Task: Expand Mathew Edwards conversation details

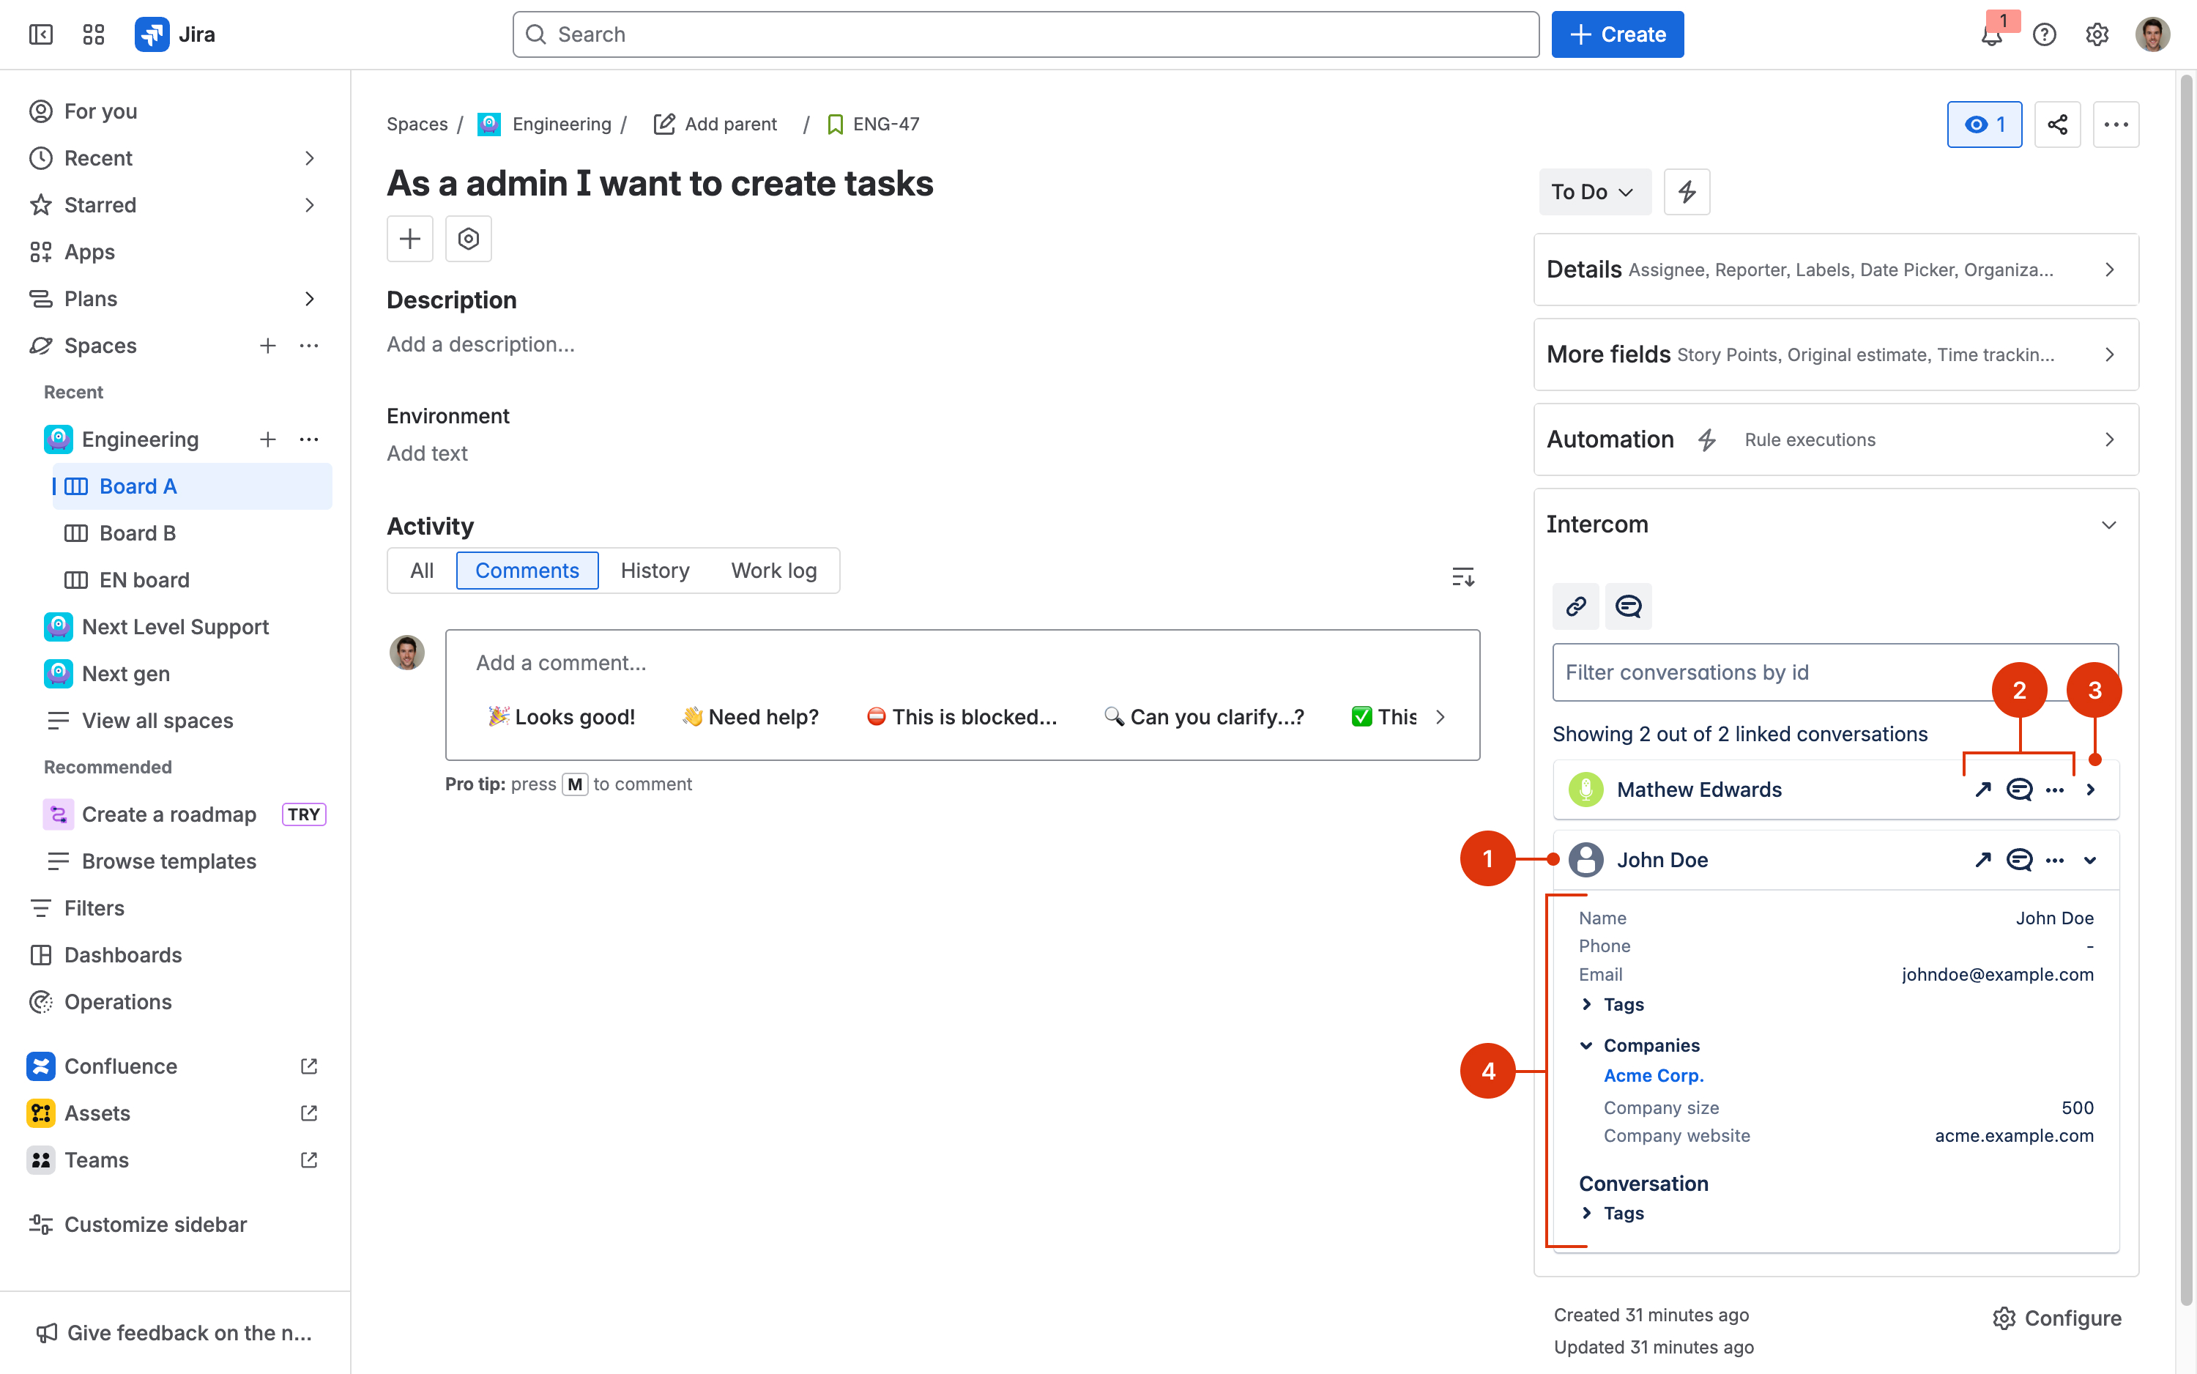Action: point(2091,790)
